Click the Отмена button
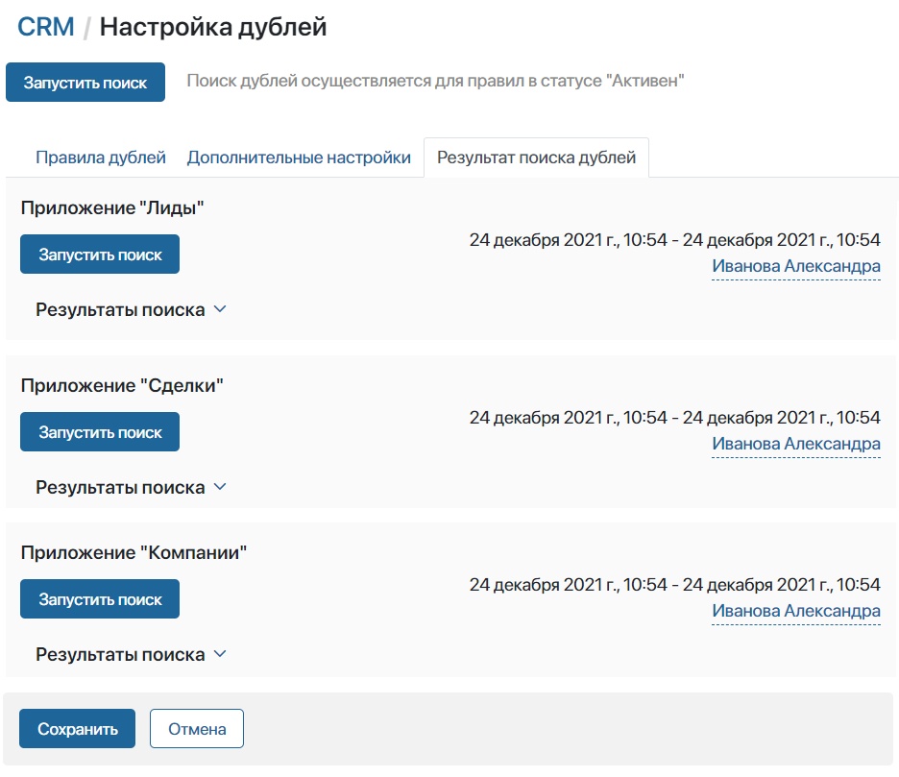 197,728
